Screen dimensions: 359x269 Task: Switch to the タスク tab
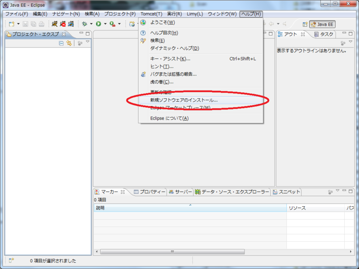point(324,35)
